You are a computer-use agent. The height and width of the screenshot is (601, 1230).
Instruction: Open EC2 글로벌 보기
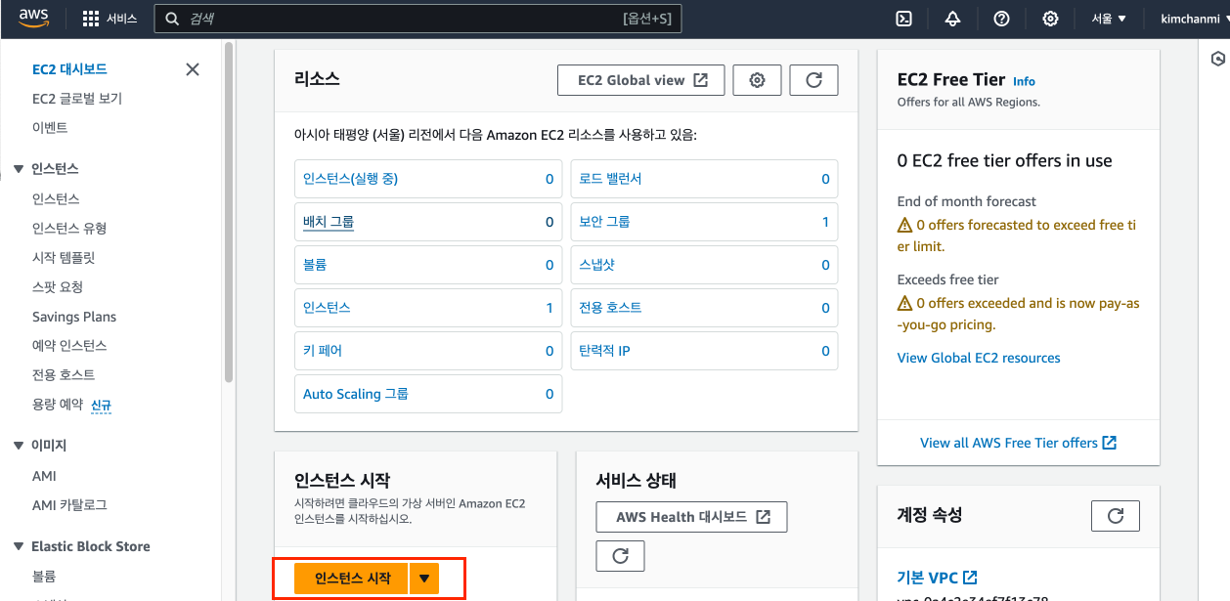(x=77, y=99)
